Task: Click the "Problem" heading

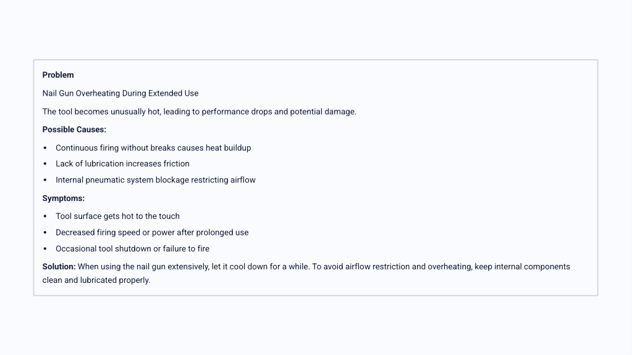Action: [58, 75]
